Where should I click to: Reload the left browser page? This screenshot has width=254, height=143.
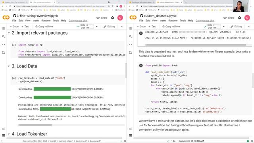click(x=10, y=6)
